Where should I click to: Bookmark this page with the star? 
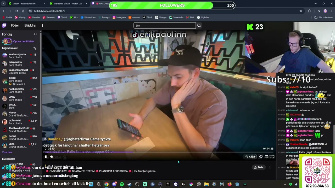(x=301, y=11)
